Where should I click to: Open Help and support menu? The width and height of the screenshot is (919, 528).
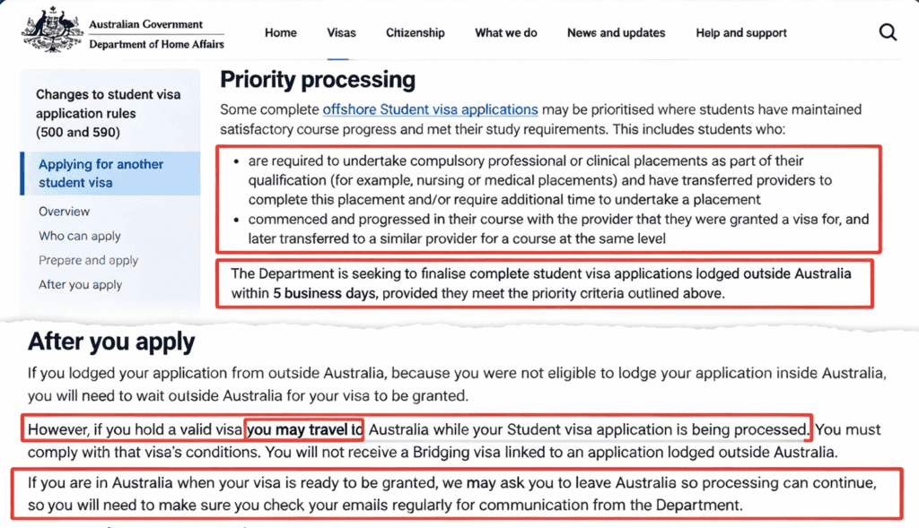[740, 33]
